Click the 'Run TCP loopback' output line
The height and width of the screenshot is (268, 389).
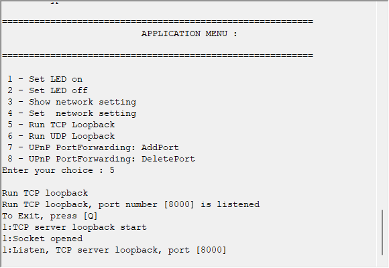click(45, 193)
